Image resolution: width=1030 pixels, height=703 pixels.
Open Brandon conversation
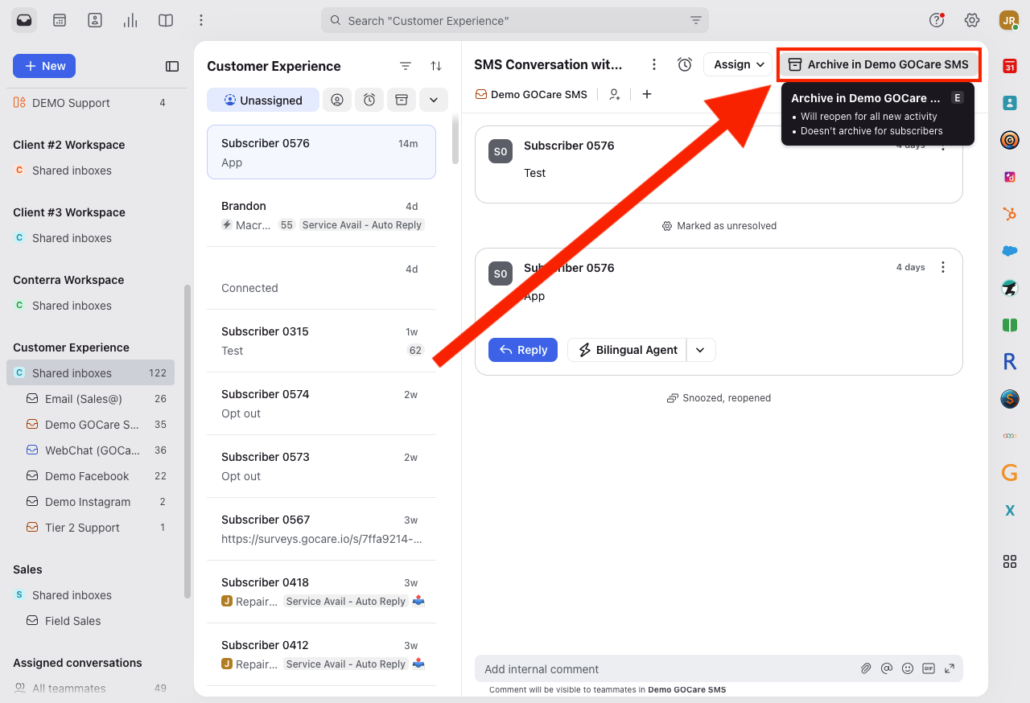[x=321, y=215]
